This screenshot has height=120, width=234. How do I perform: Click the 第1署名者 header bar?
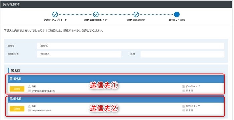click(x=116, y=79)
